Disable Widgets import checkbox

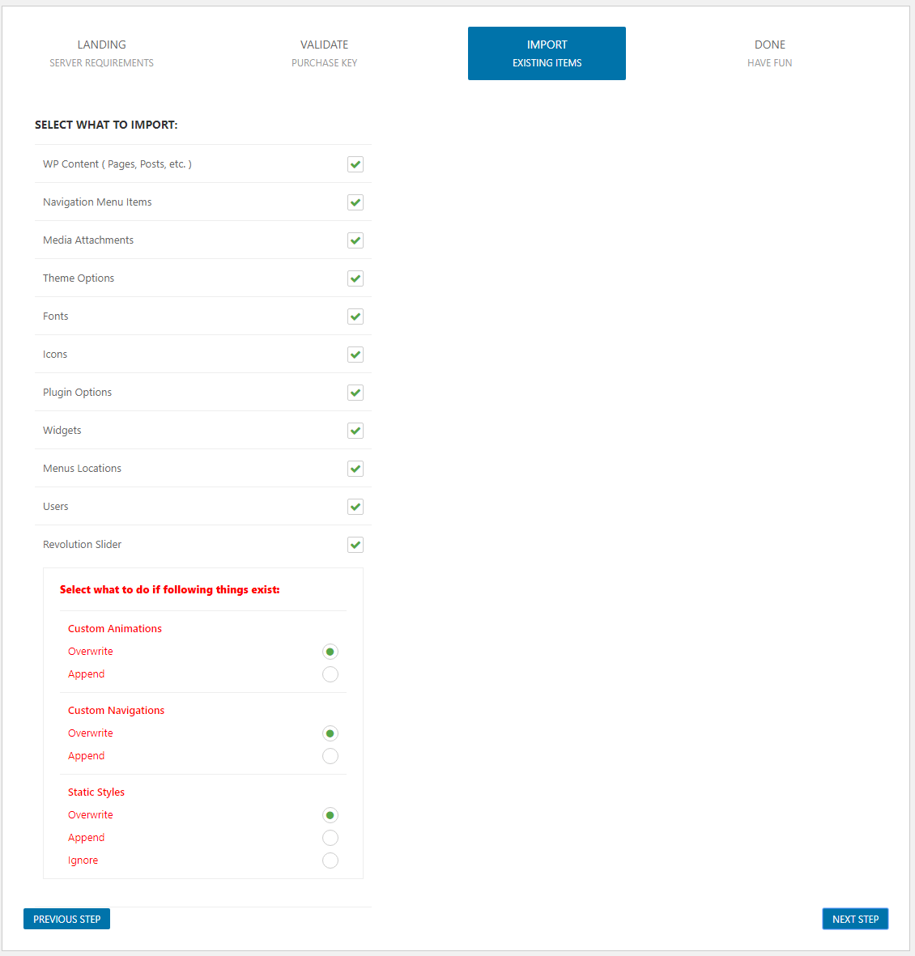tap(355, 431)
